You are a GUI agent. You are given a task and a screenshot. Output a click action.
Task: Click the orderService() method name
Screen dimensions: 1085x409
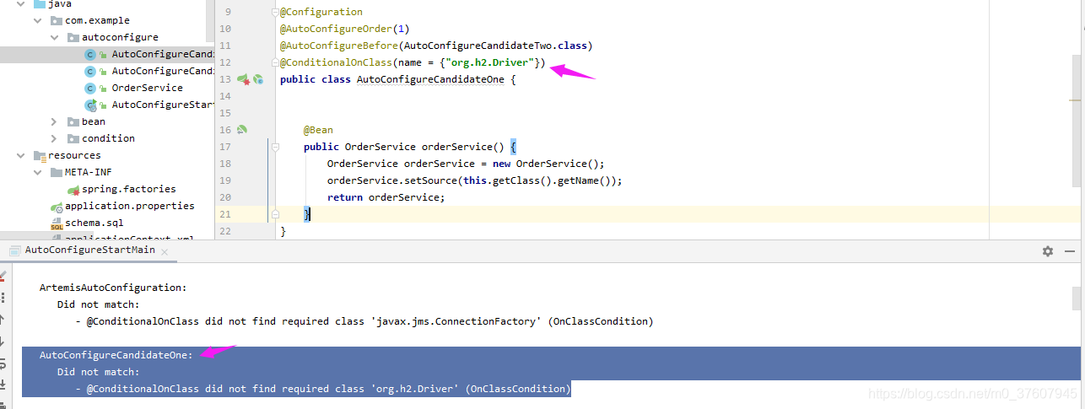point(462,147)
